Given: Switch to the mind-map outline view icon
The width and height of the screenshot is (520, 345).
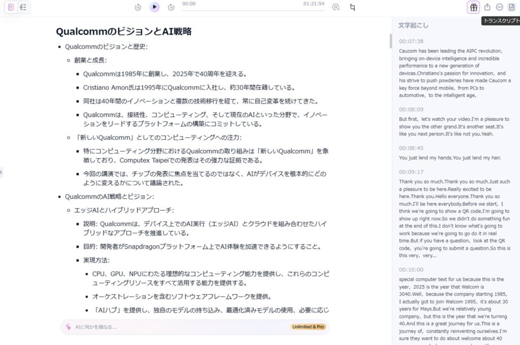Looking at the screenshot, I should point(23,7).
